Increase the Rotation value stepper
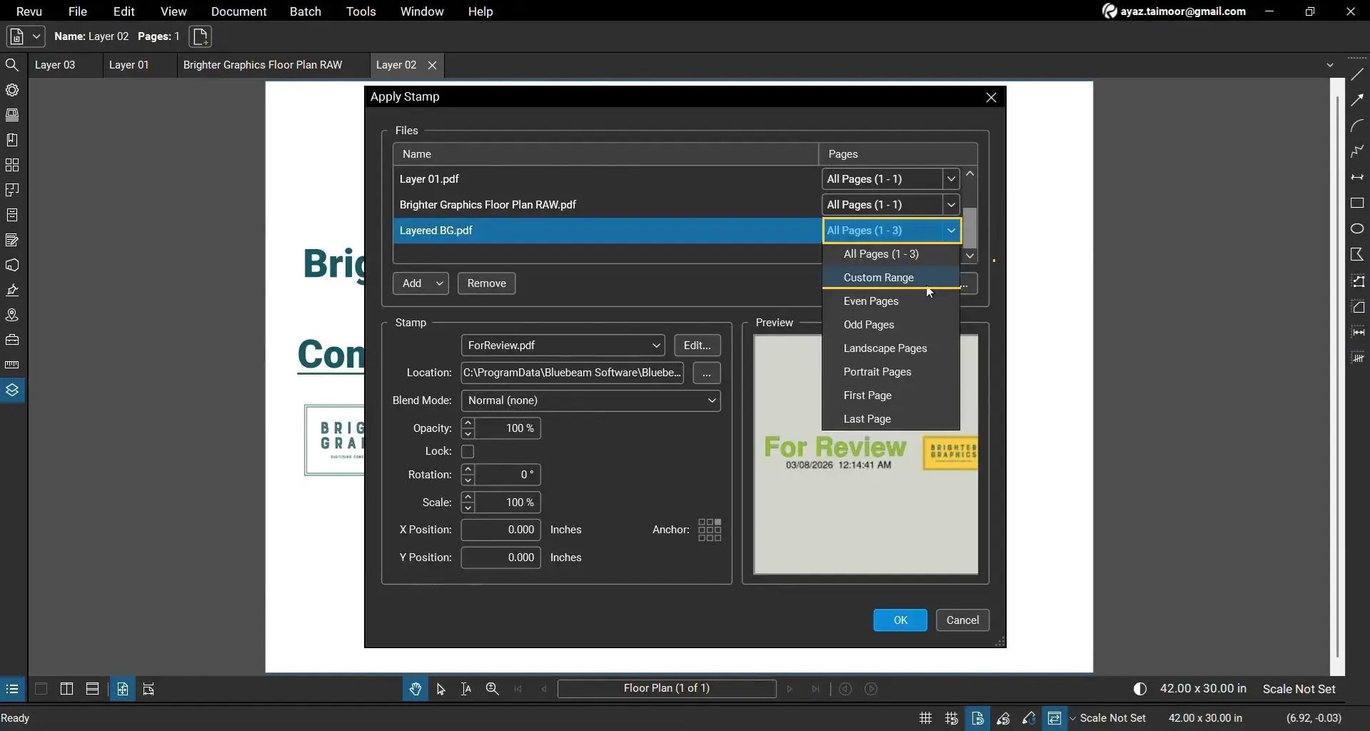The image size is (1370, 731). [x=468, y=470]
